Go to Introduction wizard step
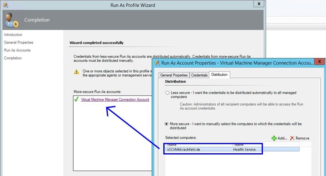 pos(13,34)
